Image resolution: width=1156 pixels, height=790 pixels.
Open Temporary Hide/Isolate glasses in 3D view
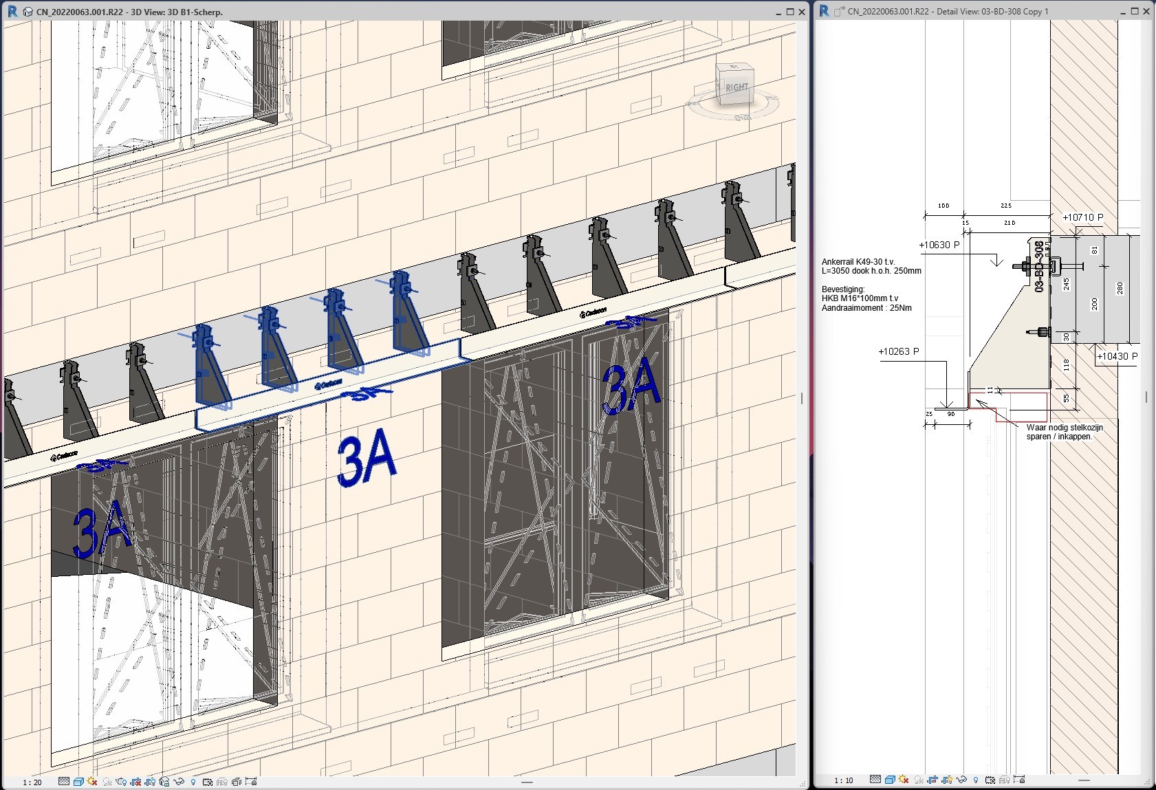coord(179,782)
